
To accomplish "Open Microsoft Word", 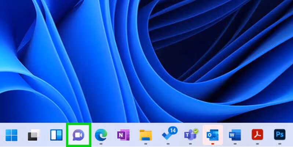I will 235,135.
